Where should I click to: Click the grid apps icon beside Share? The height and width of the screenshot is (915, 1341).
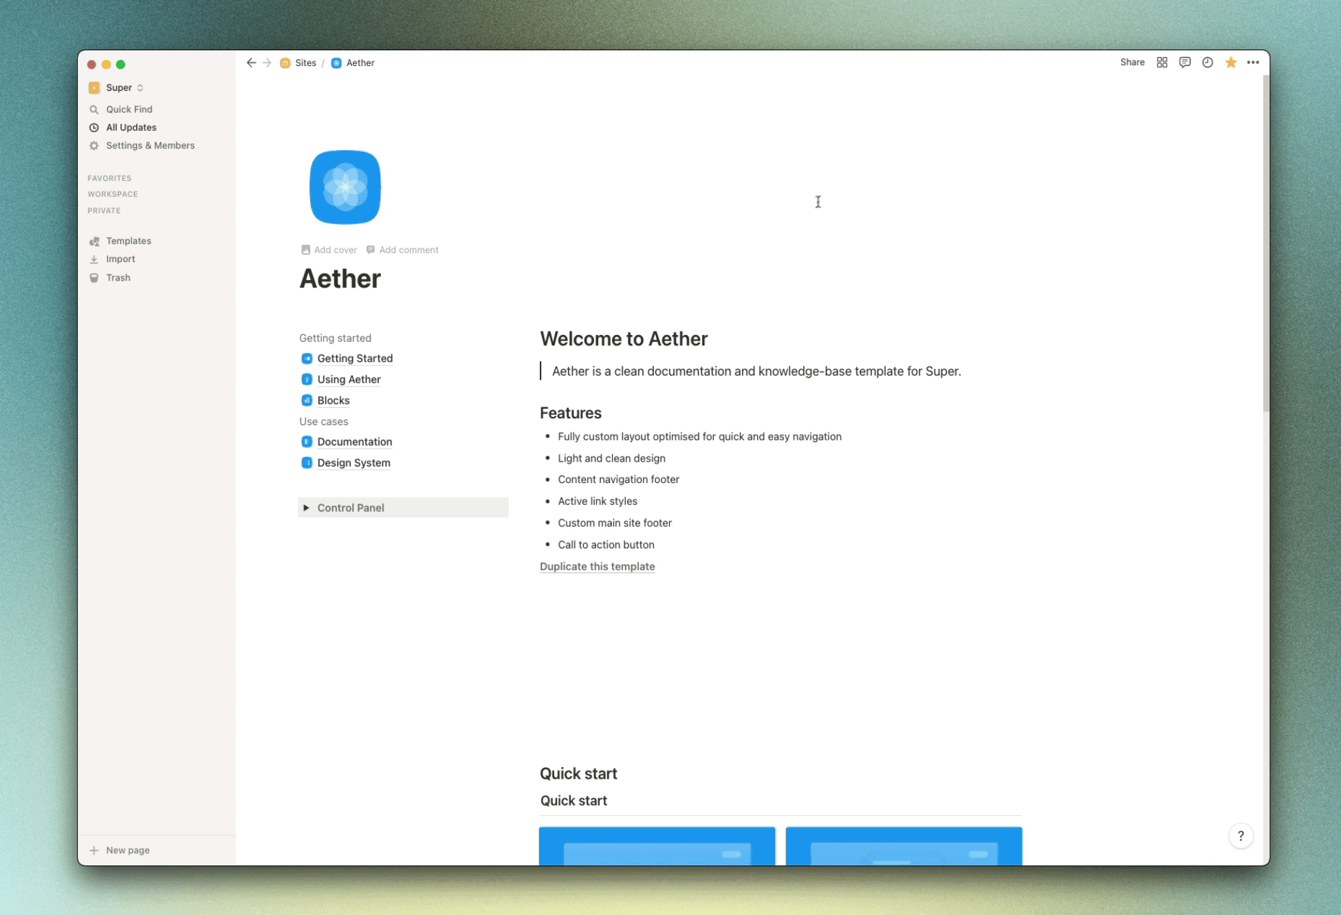(1162, 63)
